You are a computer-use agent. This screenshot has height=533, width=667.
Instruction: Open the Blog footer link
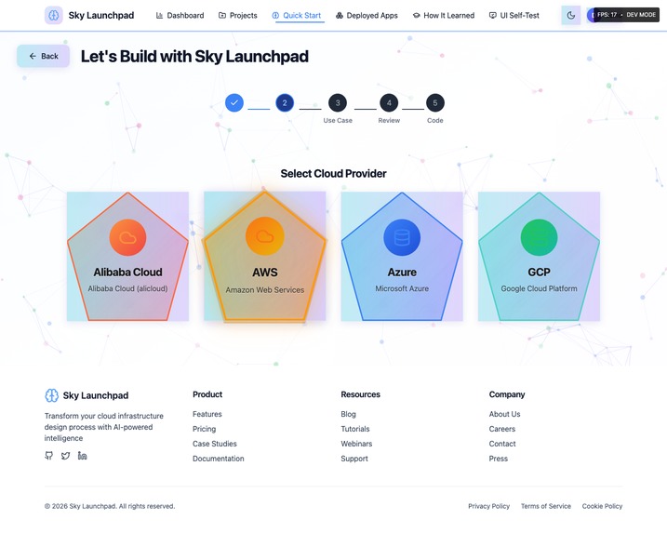(x=349, y=414)
